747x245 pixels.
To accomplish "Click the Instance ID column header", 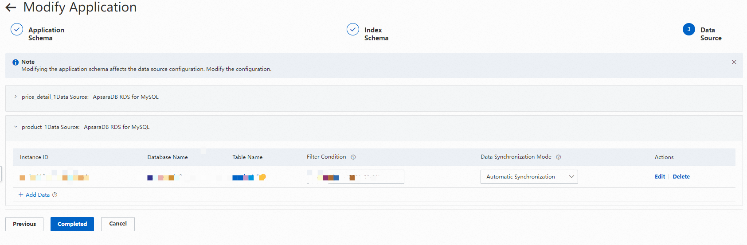I will point(34,157).
